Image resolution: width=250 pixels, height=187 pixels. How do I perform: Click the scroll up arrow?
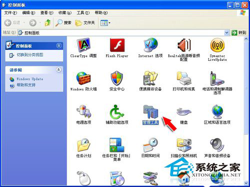point(246,39)
